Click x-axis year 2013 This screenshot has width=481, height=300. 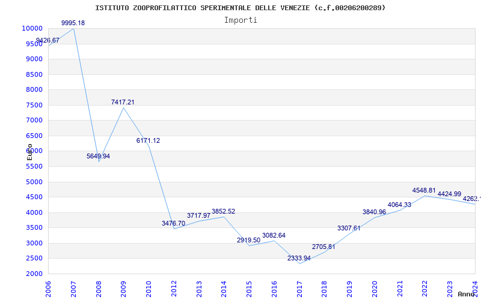[x=199, y=289]
